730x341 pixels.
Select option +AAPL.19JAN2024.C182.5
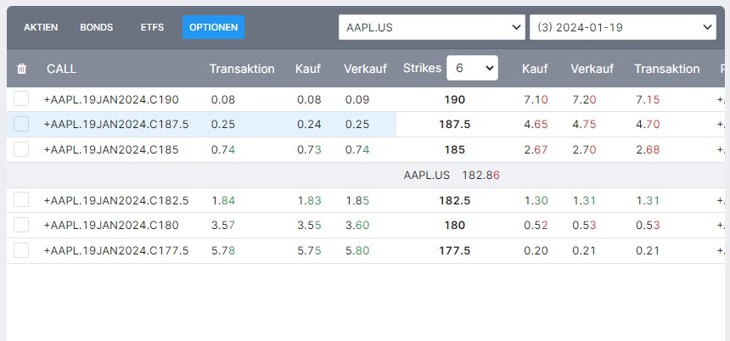[116, 200]
